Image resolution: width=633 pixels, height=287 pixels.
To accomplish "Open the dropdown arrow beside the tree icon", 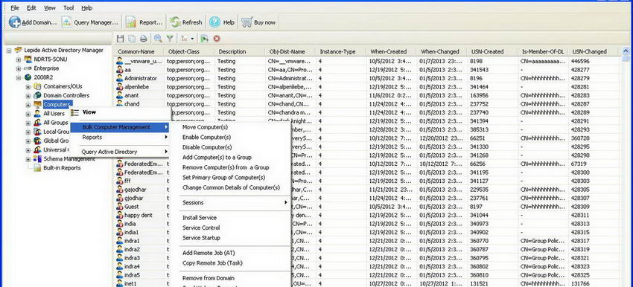I will coord(193,39).
